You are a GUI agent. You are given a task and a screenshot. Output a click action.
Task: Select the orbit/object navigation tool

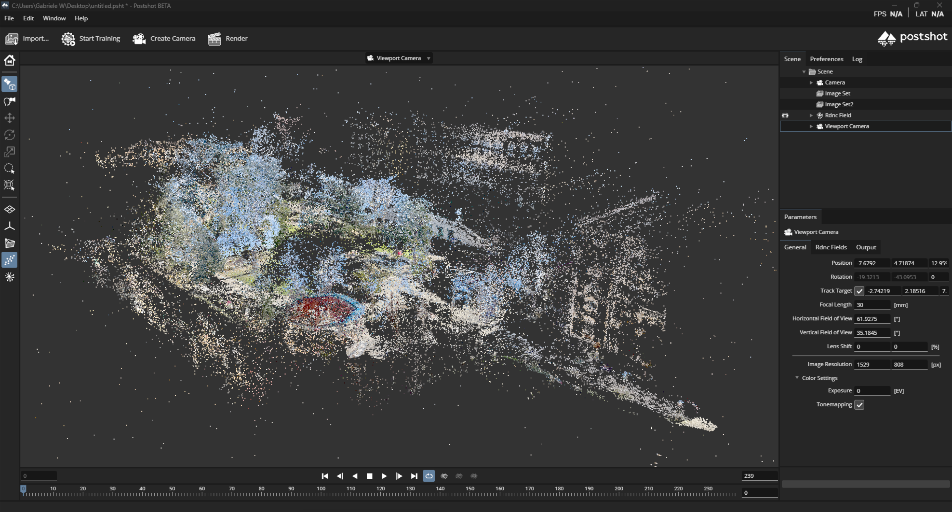10,85
